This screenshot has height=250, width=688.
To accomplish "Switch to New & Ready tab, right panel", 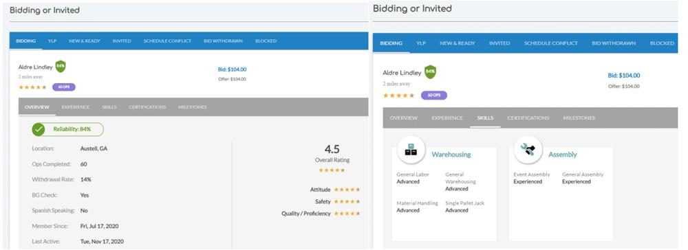I will (458, 43).
